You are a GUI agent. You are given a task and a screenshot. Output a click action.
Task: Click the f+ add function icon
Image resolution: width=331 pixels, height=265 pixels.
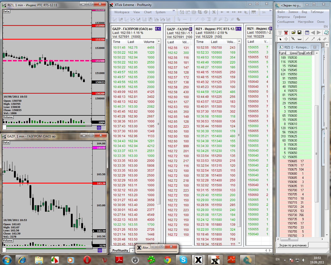(188, 12)
